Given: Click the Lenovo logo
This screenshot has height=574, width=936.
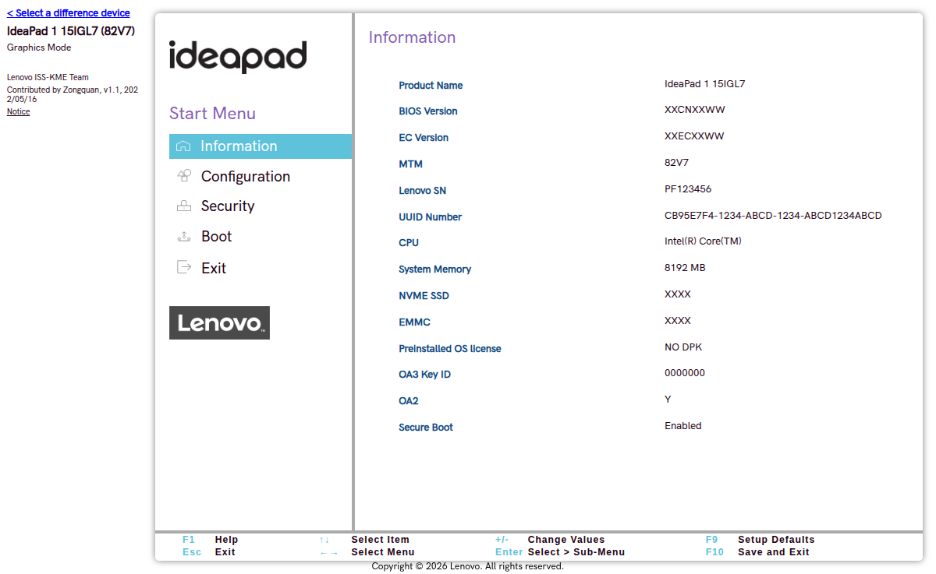Looking at the screenshot, I should 219,322.
